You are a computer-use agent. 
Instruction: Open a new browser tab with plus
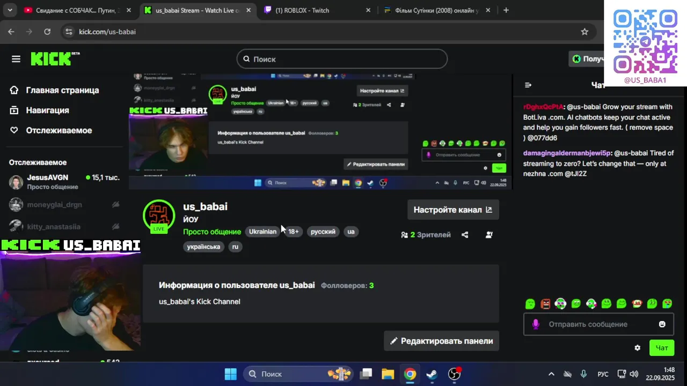506,10
